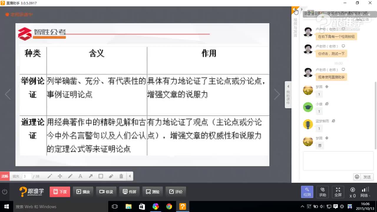Screen dimensions: 377x212
Task: Select the rectangle drawing tool
Action: (x=101, y=176)
